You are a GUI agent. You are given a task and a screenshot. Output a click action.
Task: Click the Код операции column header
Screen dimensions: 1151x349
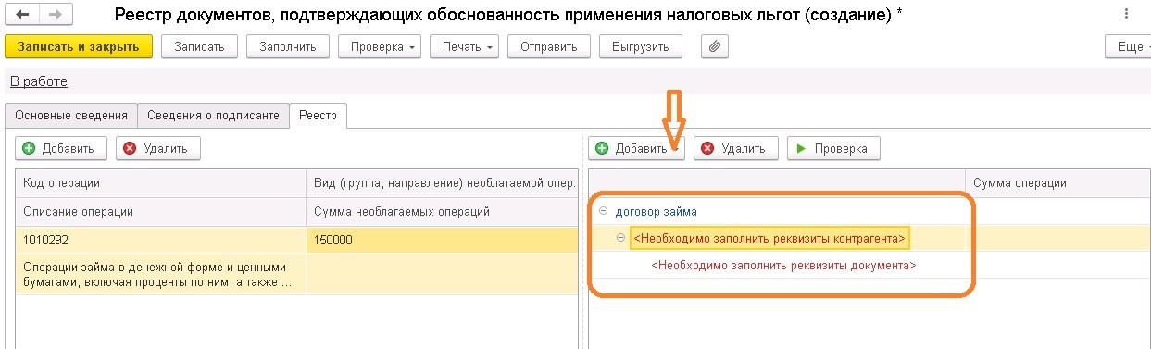(160, 183)
